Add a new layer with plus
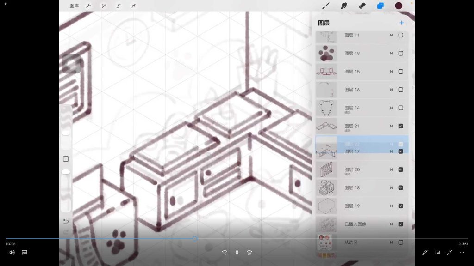Image resolution: width=474 pixels, height=266 pixels. pos(401,23)
